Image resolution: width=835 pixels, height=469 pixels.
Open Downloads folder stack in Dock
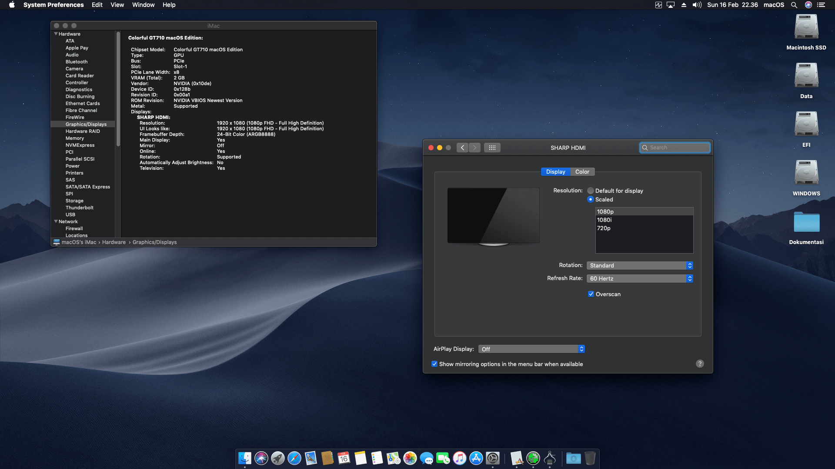(x=574, y=458)
